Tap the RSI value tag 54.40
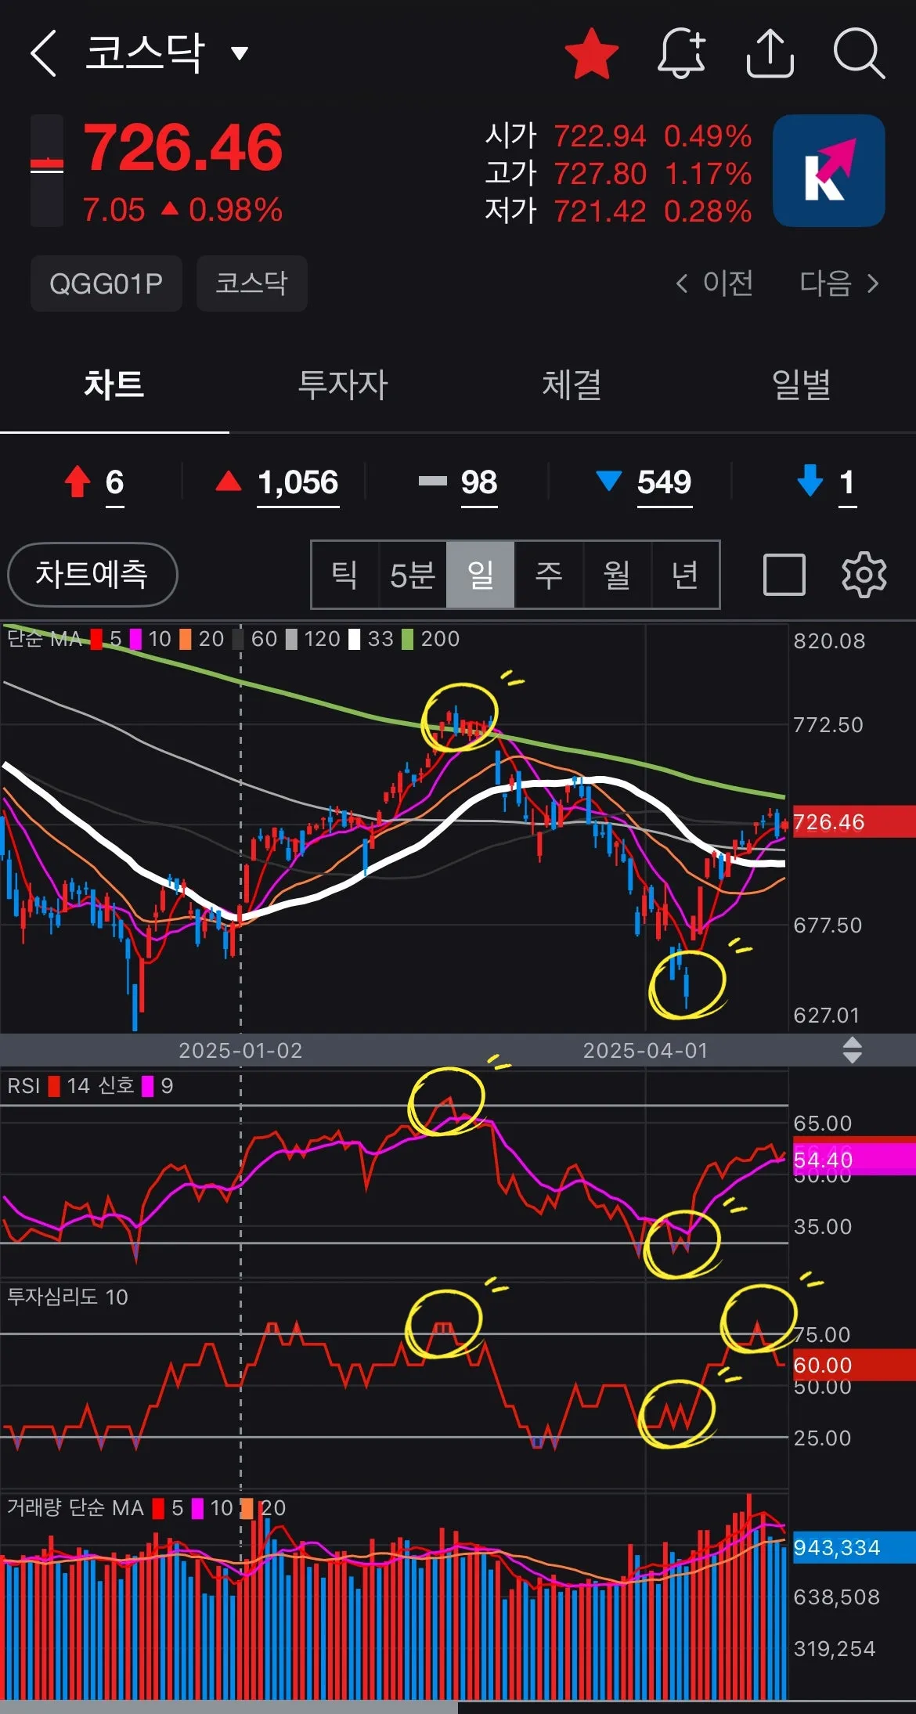The height and width of the screenshot is (1714, 916). pyautogui.click(x=854, y=1160)
